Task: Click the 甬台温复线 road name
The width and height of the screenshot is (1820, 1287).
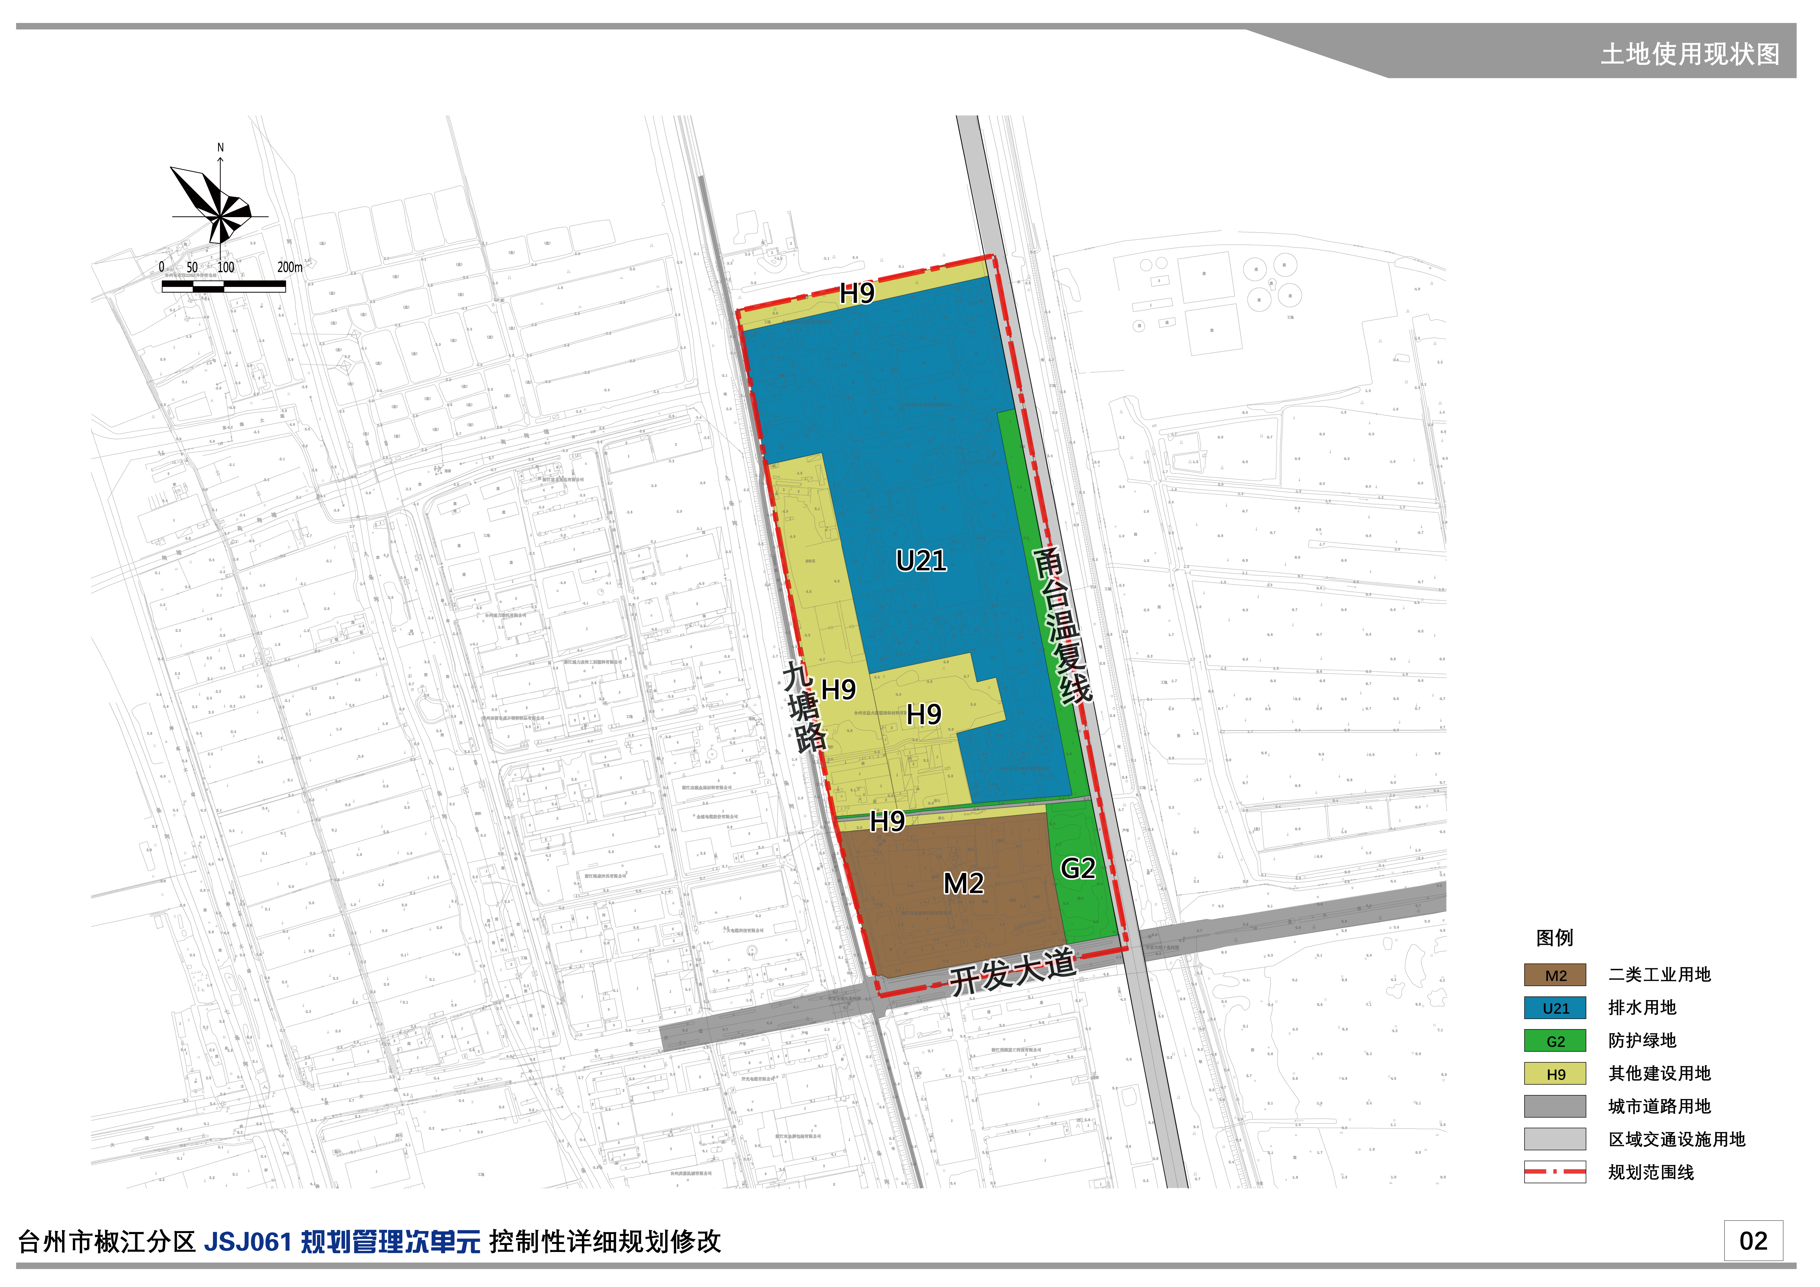Action: 1063,625
